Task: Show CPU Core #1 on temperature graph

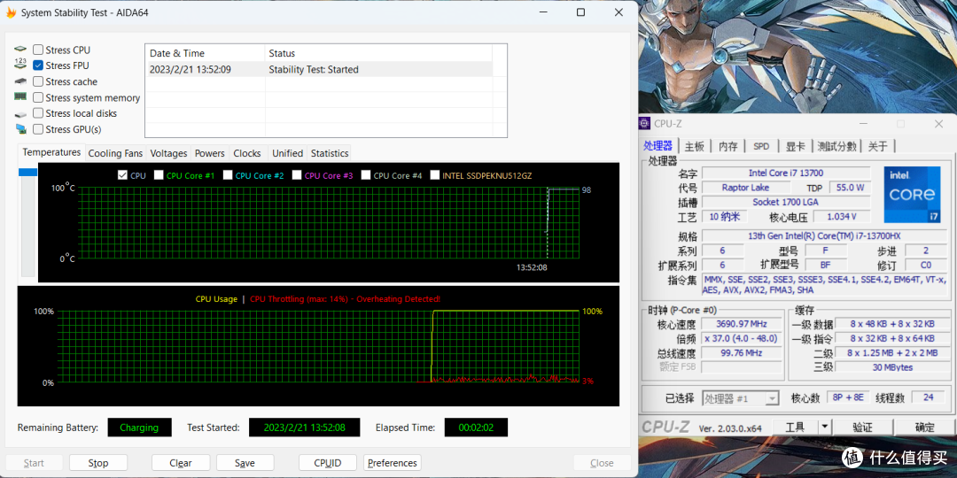Action: 159,175
